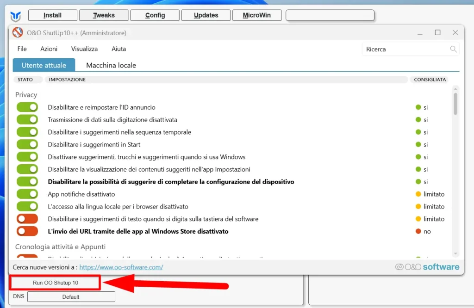This screenshot has height=308, width=474.
Task: Toggle suggested content in 'app Impostazioni' switch
Action: [x=27, y=169]
